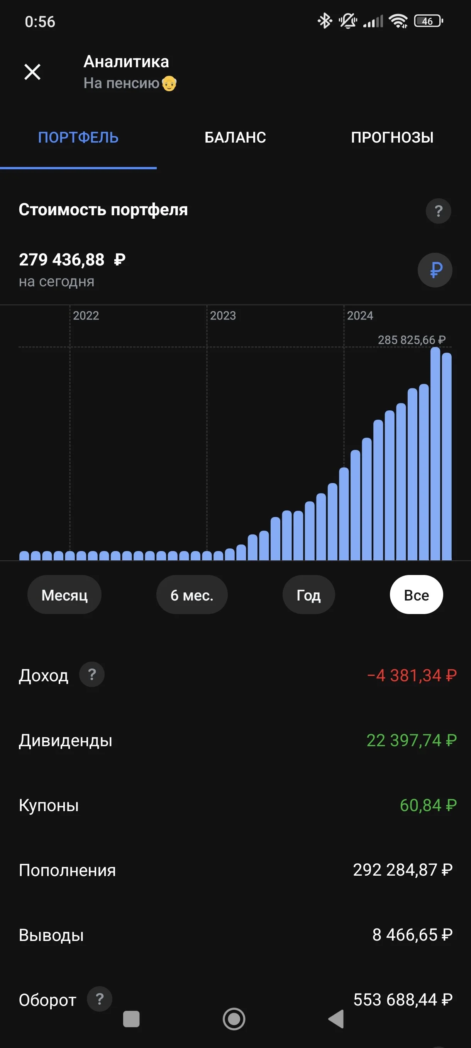Image resolution: width=471 pixels, height=1048 pixels.
Task: Select the 6 мес. period filter
Action: pyautogui.click(x=192, y=595)
